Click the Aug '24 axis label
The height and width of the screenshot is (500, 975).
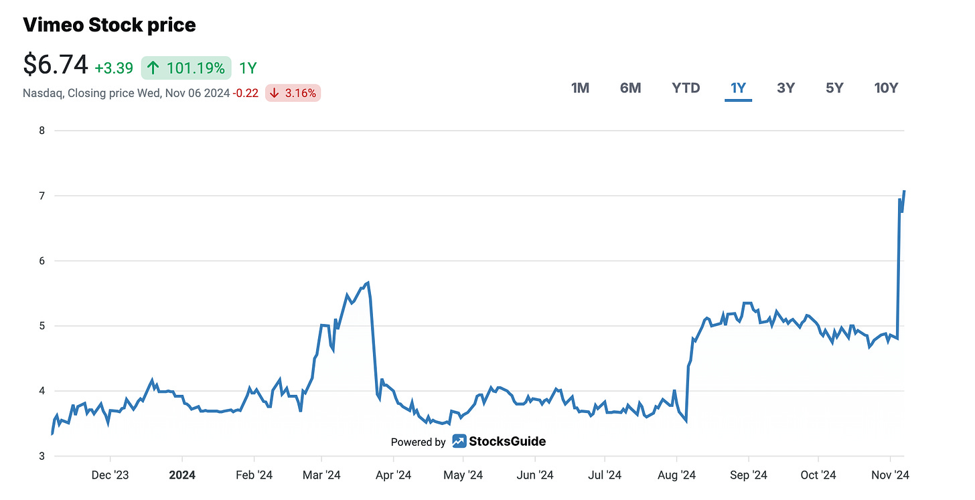coord(676,475)
